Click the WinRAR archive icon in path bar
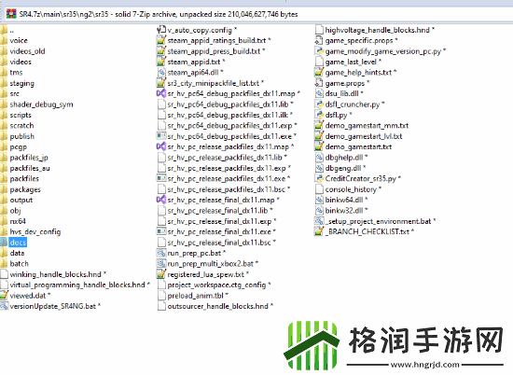513x375 pixels. 11,14
